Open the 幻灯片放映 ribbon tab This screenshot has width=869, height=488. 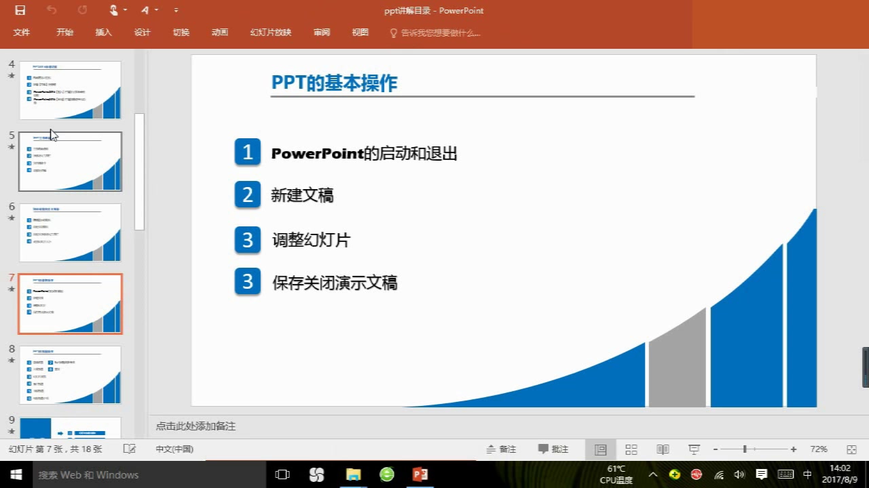point(271,32)
